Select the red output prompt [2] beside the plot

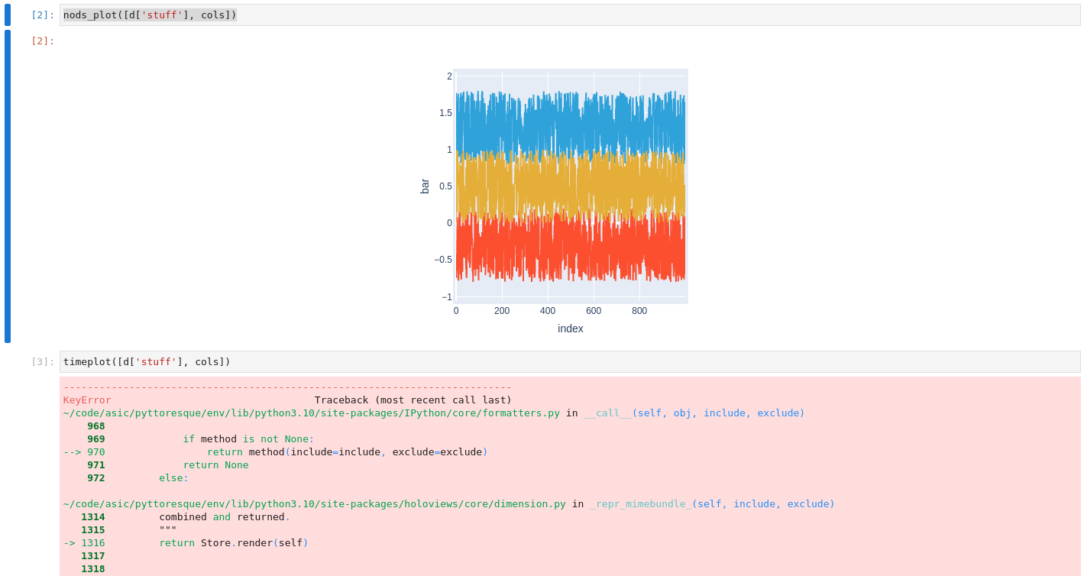[43, 40]
